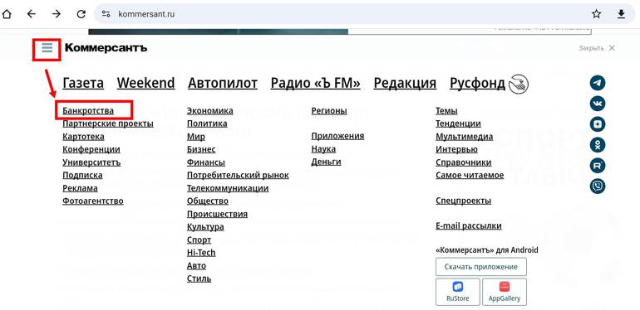
Task: Click the RuStore download button
Action: (457, 292)
